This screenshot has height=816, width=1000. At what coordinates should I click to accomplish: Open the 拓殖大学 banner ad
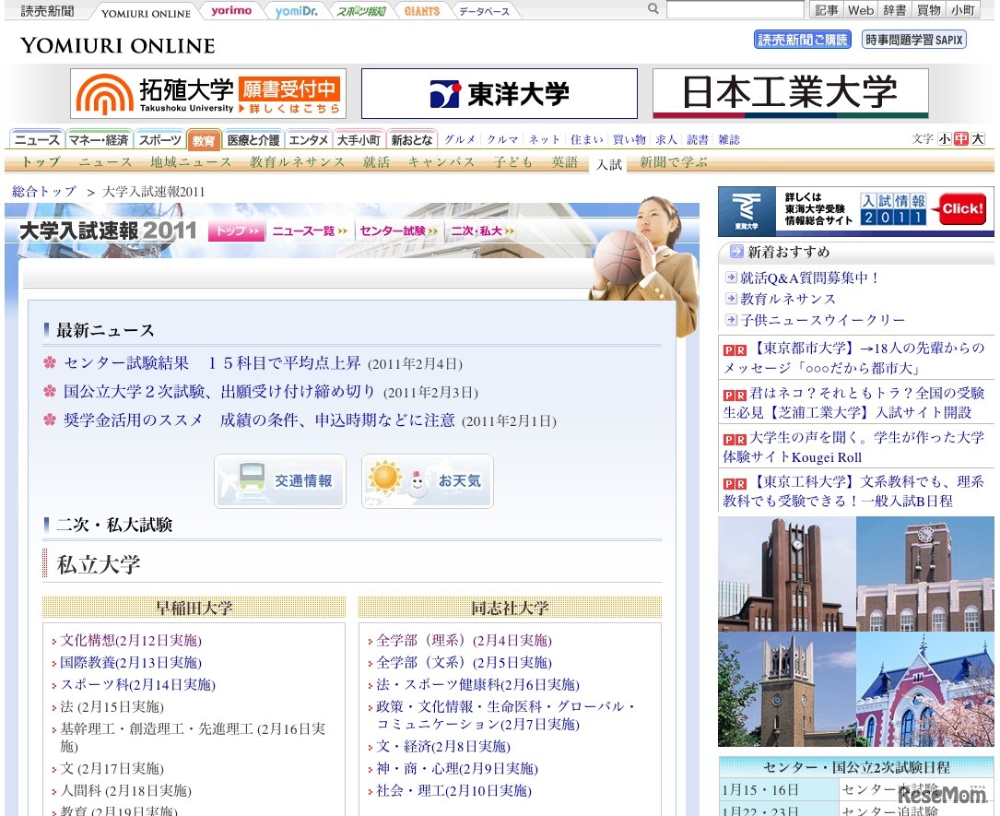click(208, 94)
